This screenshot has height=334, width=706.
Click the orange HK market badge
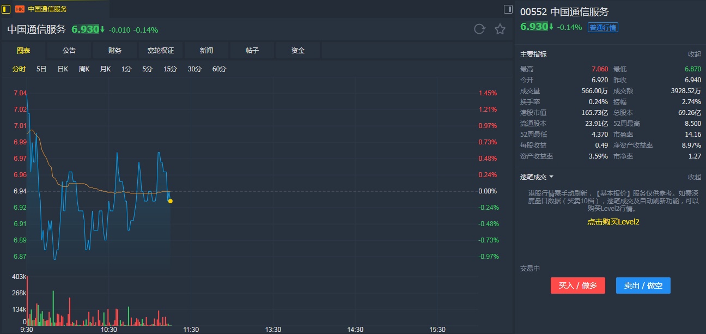pos(20,9)
